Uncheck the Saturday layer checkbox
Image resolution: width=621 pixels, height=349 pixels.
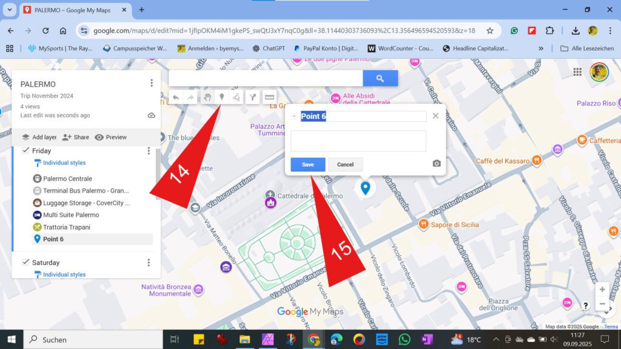click(27, 262)
